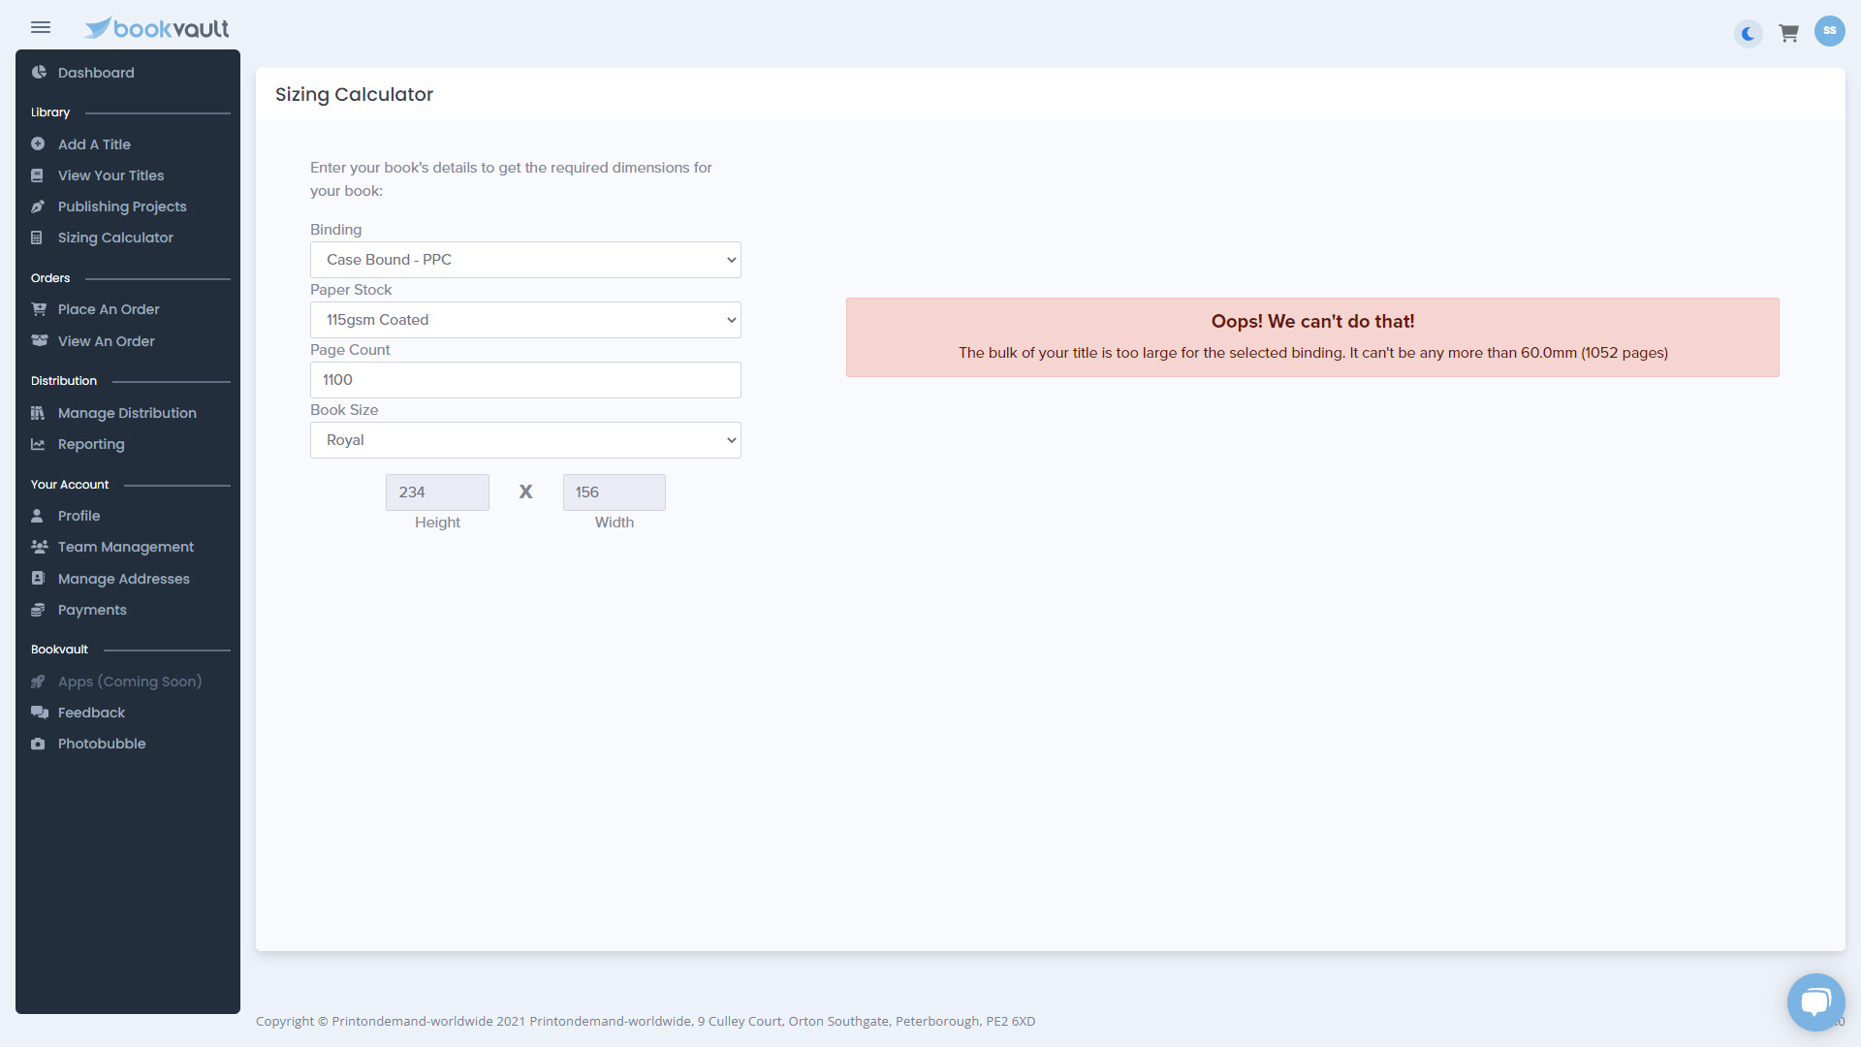1861x1047 pixels.
Task: Open the hamburger menu to collapse sidebar
Action: click(x=41, y=27)
